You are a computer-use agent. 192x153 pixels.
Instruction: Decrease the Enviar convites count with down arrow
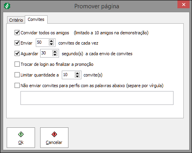51,44
